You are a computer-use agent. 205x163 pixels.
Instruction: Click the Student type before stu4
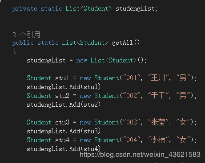click(39, 140)
